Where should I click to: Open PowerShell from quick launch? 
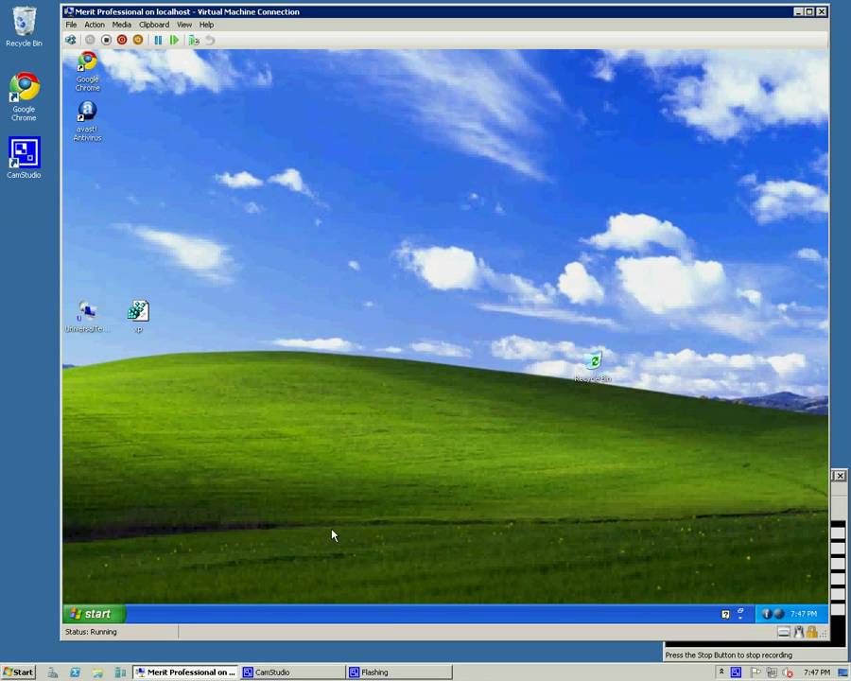75,672
